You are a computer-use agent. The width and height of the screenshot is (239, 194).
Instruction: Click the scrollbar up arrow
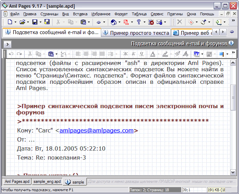coord(233,63)
